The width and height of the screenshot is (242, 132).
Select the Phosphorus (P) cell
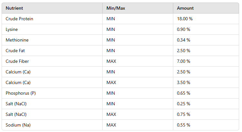pos(19,93)
